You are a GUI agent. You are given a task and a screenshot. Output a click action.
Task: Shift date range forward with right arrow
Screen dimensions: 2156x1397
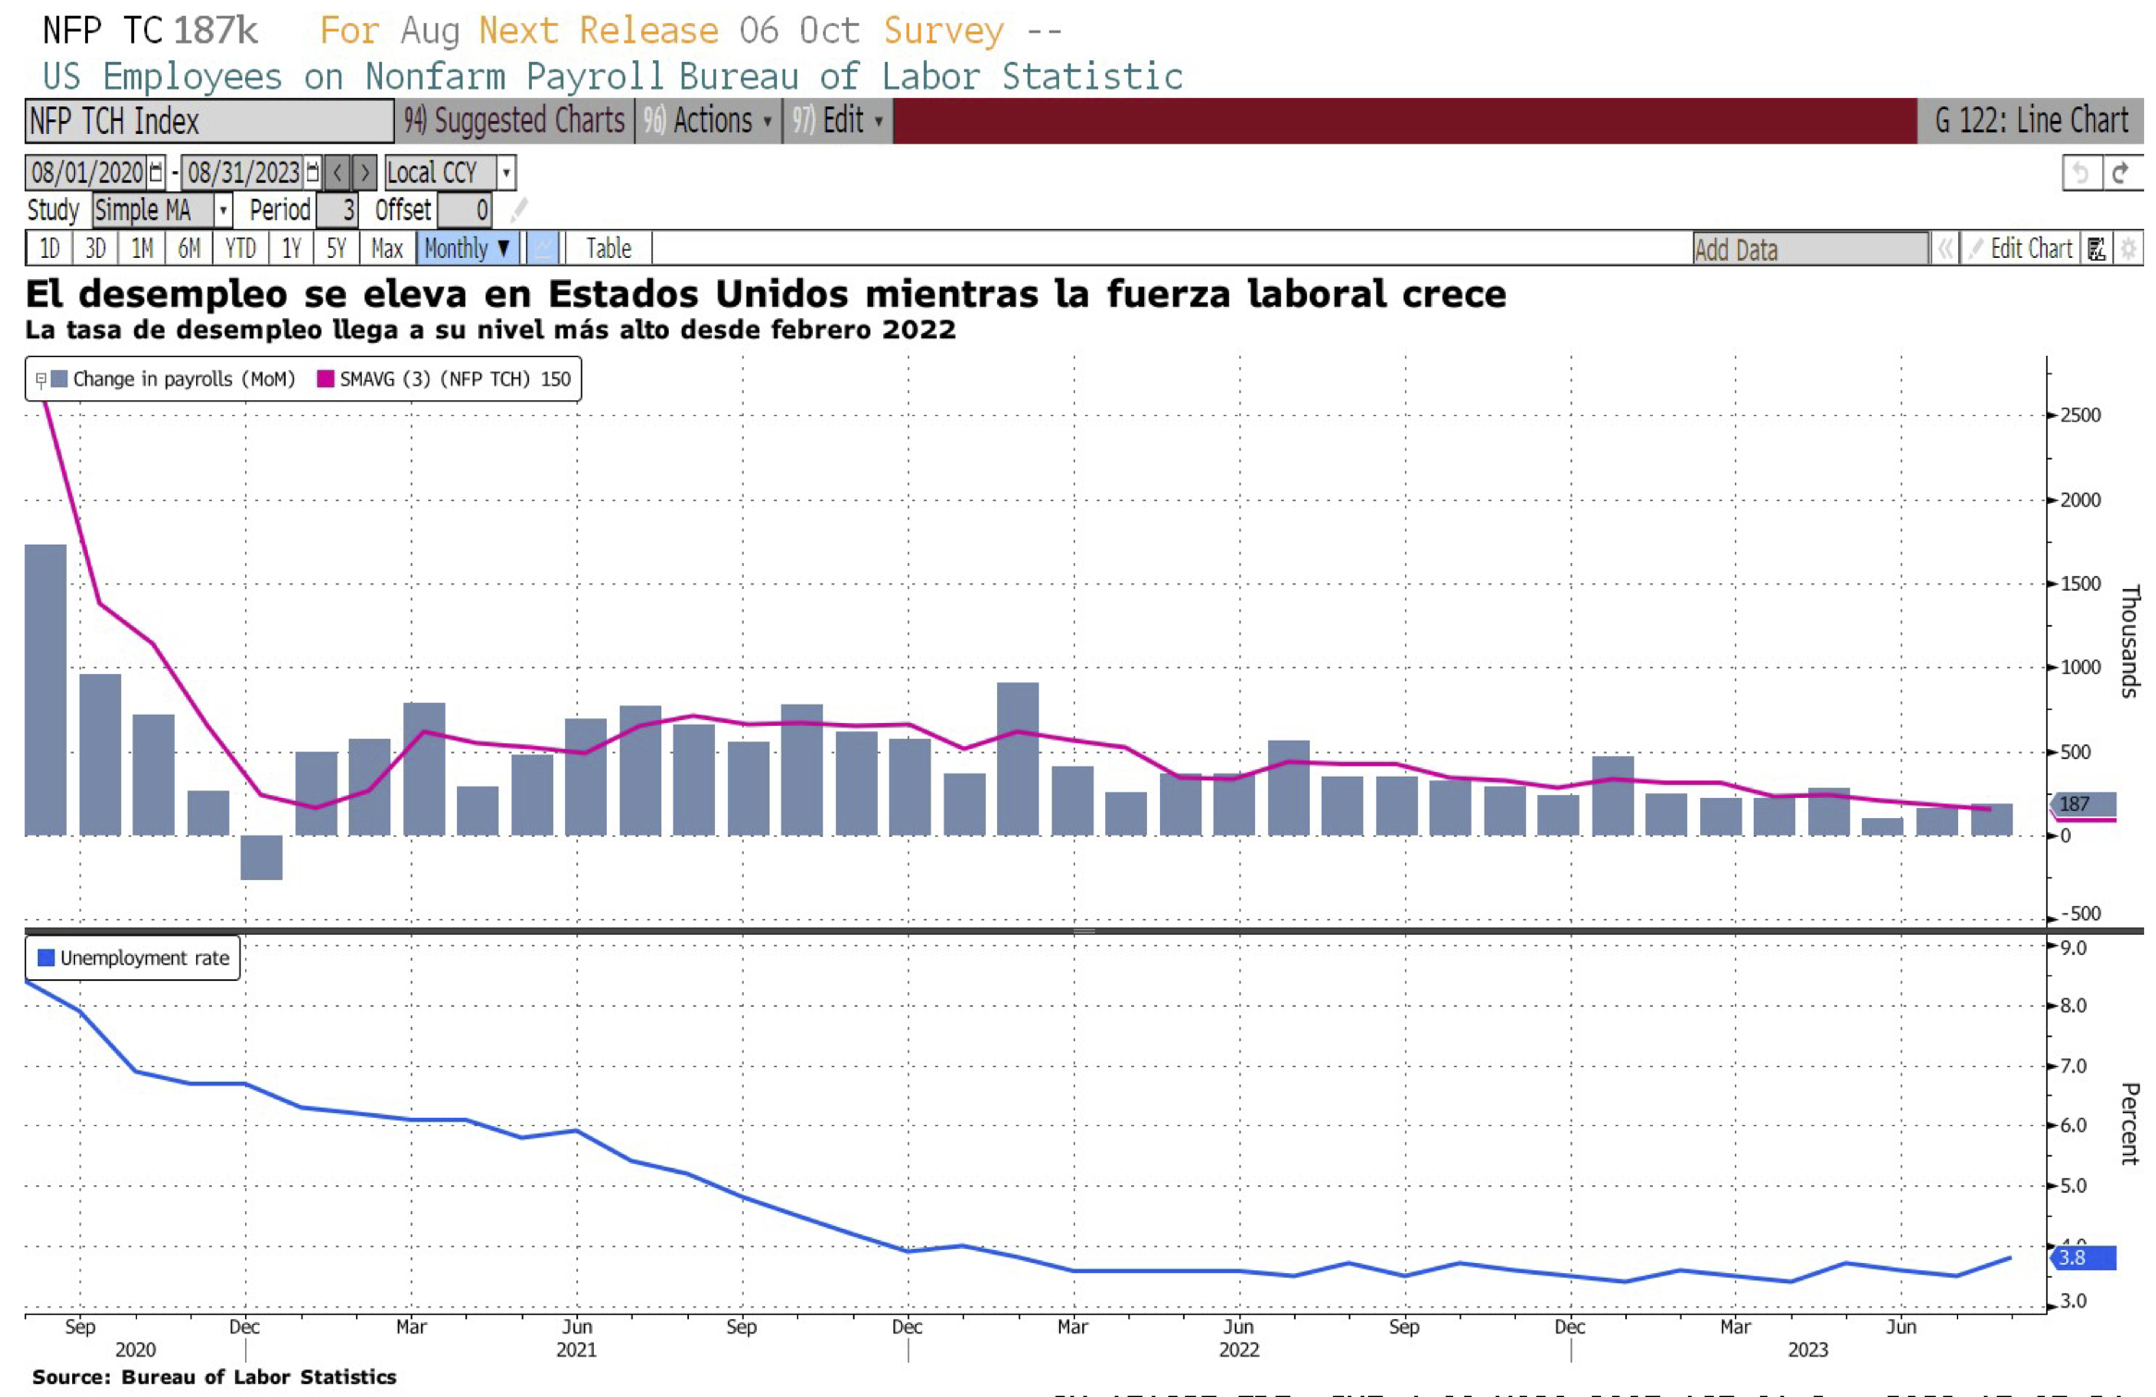(x=364, y=172)
